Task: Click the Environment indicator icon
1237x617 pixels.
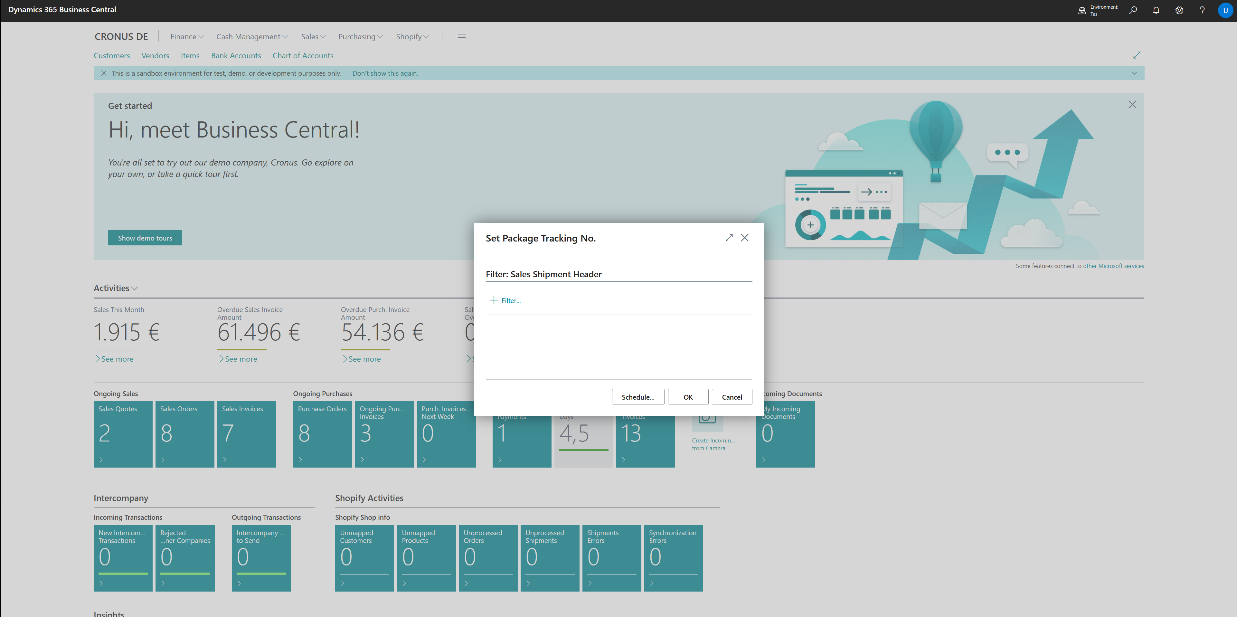Action: pyautogui.click(x=1082, y=10)
